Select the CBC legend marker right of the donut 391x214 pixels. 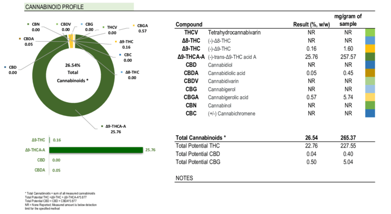point(119,54)
